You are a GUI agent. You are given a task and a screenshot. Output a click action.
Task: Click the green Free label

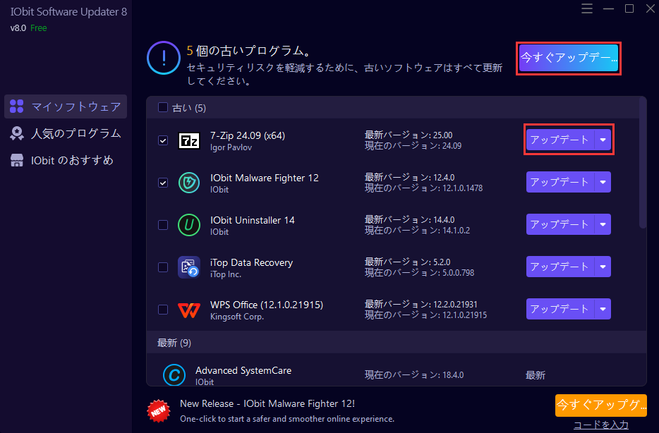(x=38, y=28)
